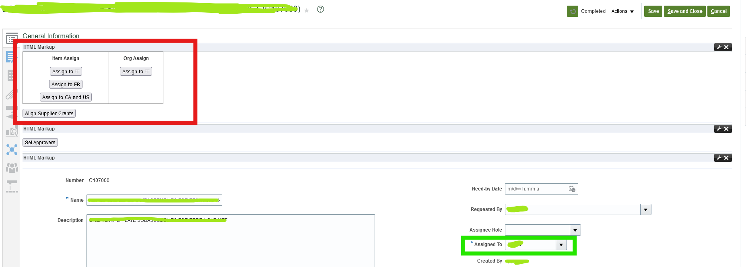Expand the Assigned To dropdown
Viewport: 746px width, 267px height.
pos(561,244)
